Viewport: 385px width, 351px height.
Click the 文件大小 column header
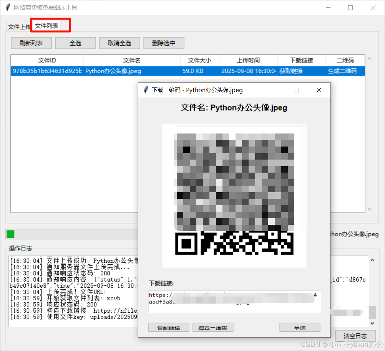[x=200, y=60]
